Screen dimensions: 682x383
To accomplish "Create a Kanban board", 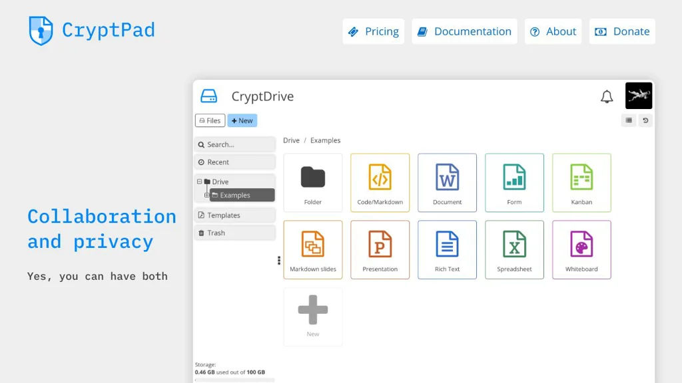I will click(581, 182).
